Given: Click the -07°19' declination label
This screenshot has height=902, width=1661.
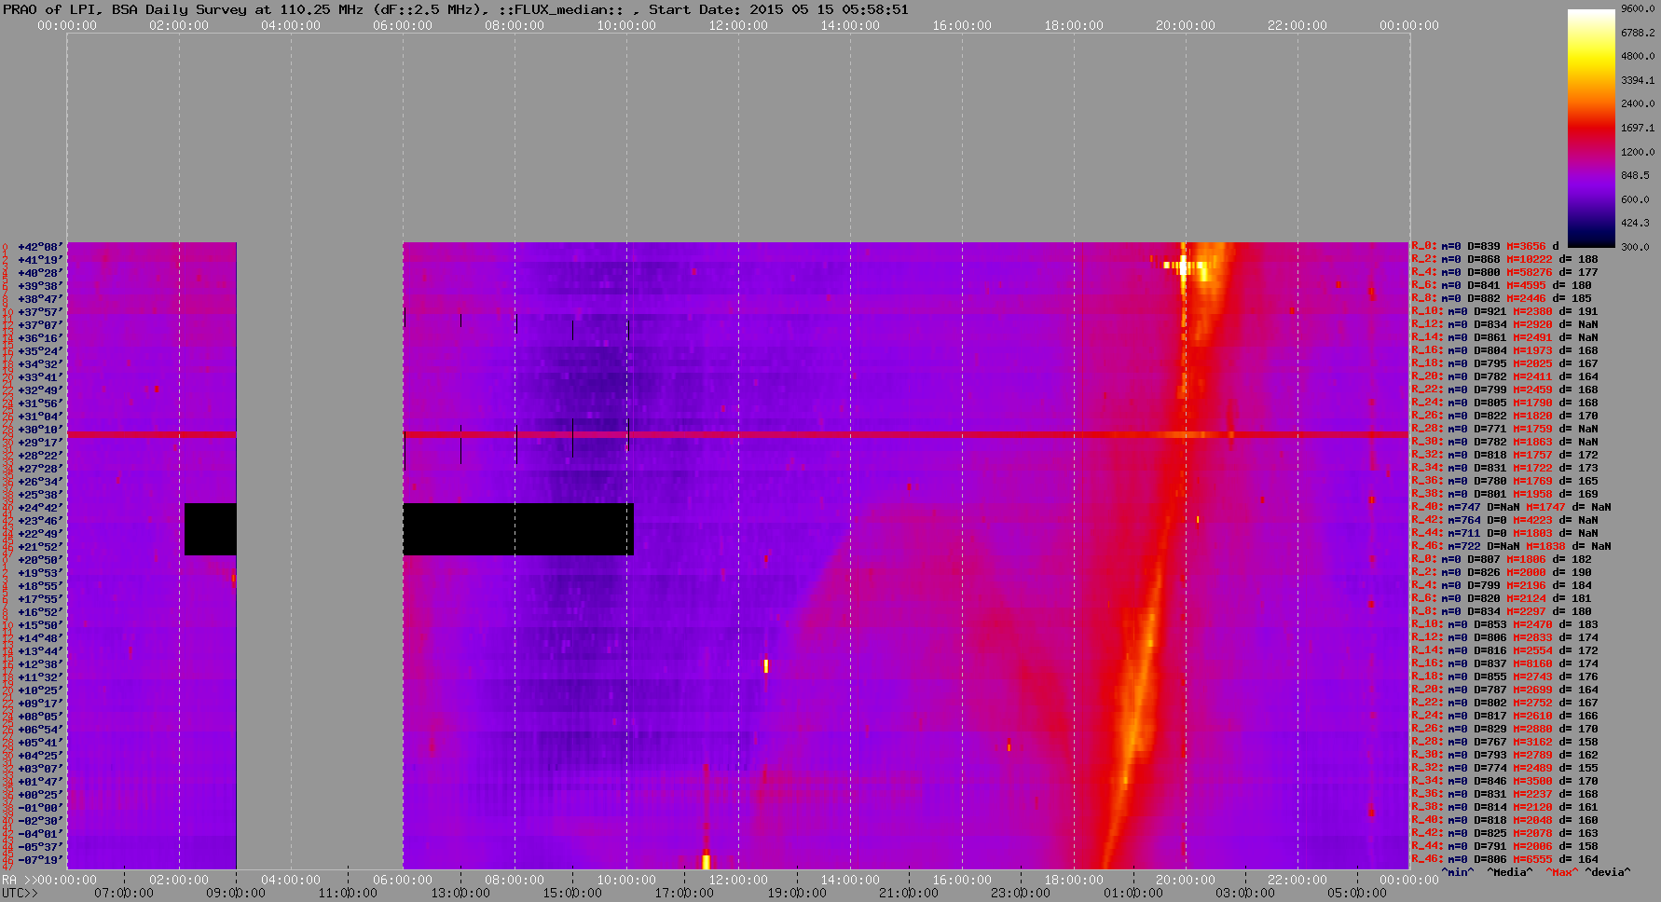Looking at the screenshot, I should 40,860.
